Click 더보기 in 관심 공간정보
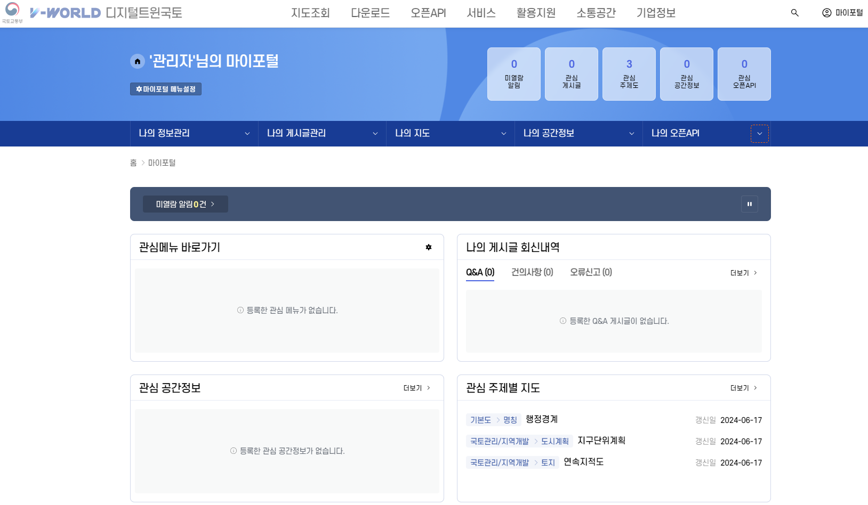The height and width of the screenshot is (505, 868). [x=417, y=388]
